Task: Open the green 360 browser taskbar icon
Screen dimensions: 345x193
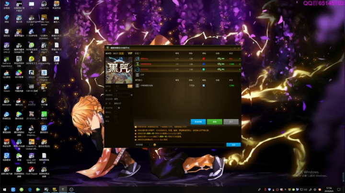Action: tap(22, 190)
